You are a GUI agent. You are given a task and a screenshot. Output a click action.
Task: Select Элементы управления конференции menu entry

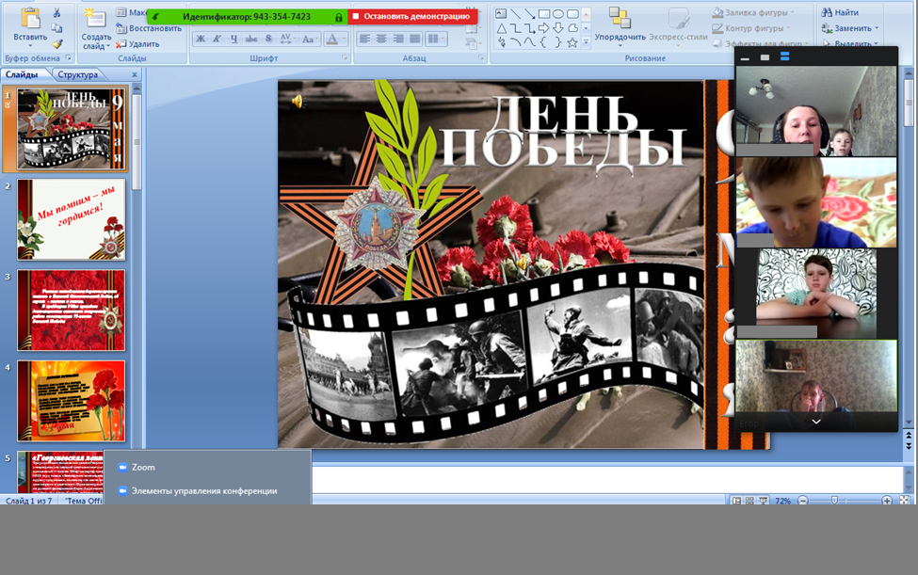click(x=203, y=490)
